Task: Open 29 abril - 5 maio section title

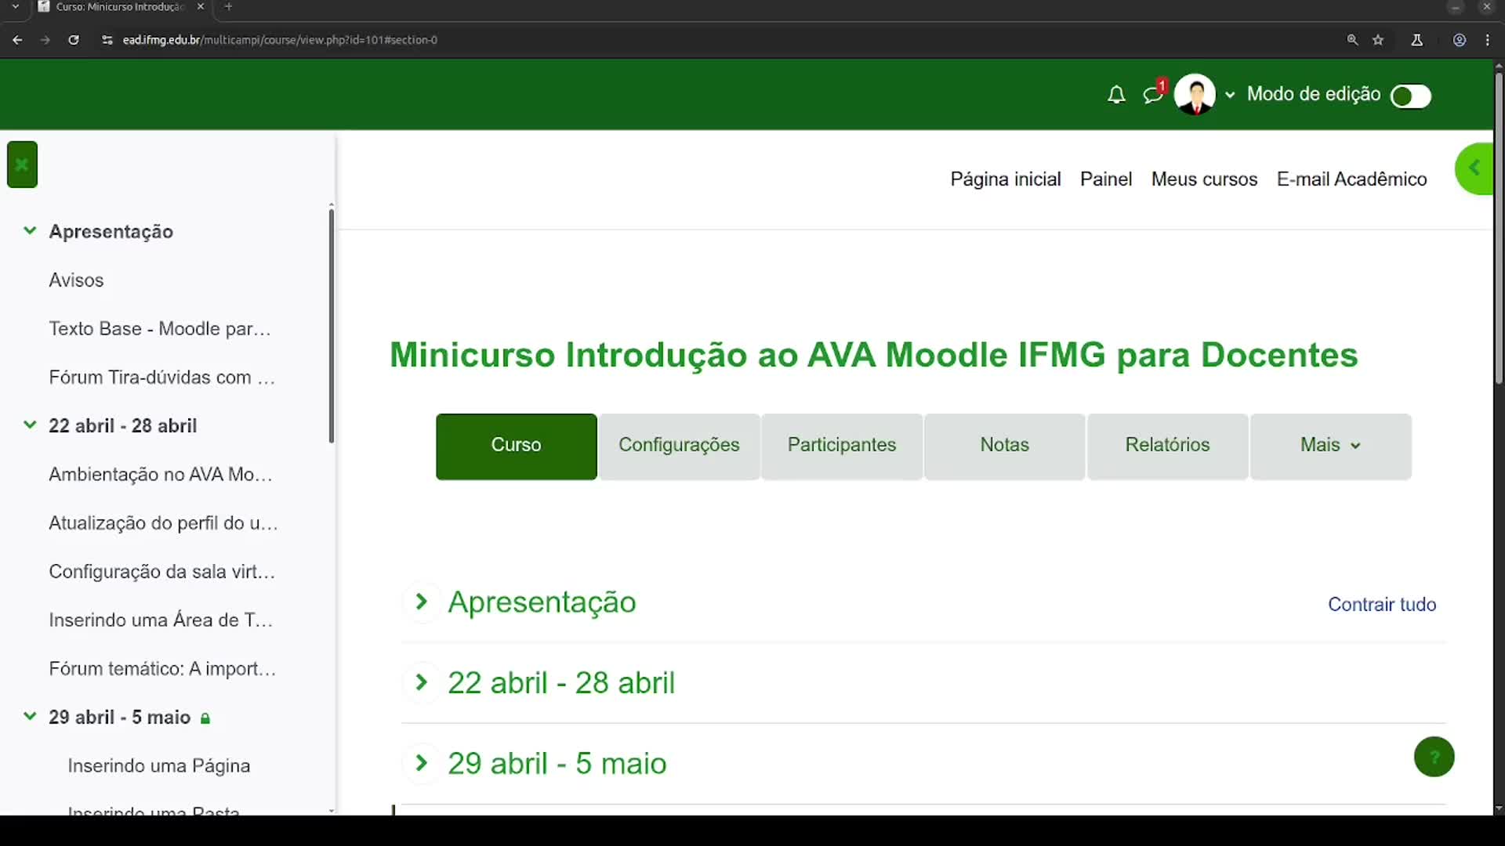Action: coord(557,764)
